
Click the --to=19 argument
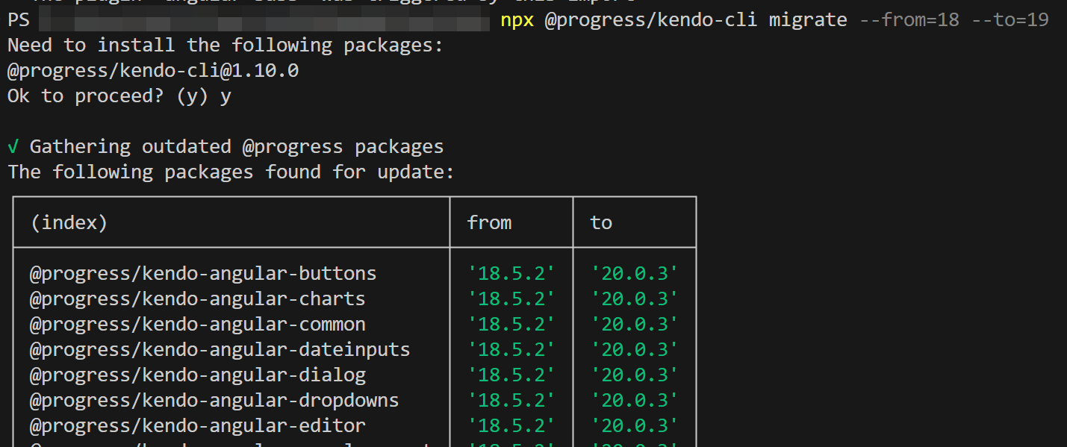pyautogui.click(x=1010, y=20)
